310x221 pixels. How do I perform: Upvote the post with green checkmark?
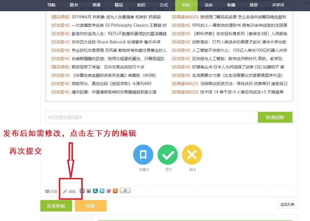coord(167,155)
